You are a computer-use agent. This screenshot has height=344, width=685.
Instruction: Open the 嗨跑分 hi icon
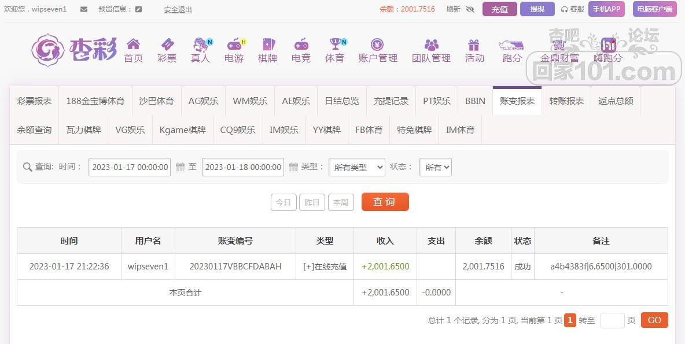pyautogui.click(x=608, y=45)
